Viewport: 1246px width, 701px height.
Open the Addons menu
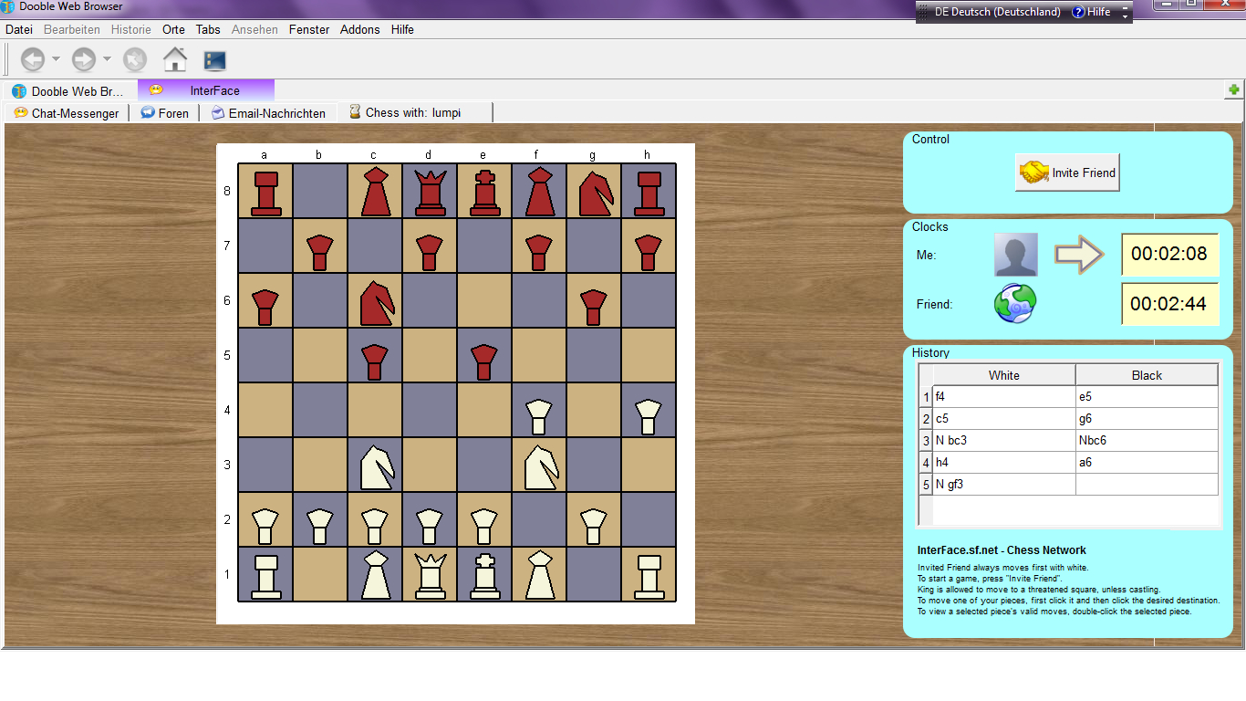[359, 29]
